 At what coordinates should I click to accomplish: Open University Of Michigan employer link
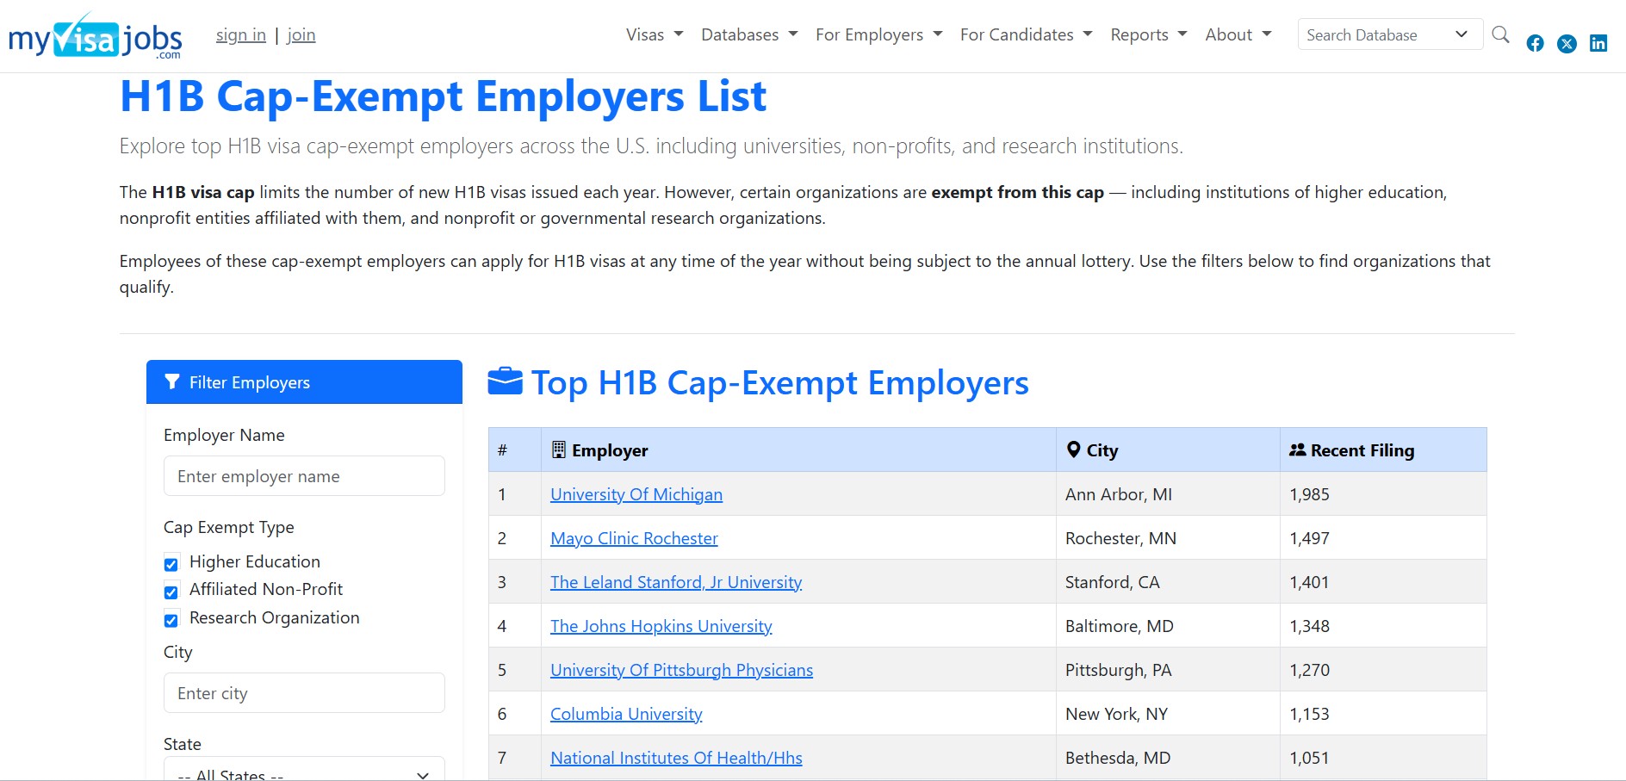(636, 494)
